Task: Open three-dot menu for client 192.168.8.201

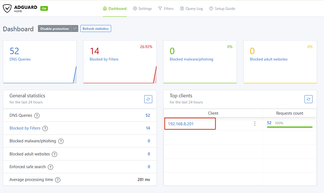Action: click(x=255, y=124)
